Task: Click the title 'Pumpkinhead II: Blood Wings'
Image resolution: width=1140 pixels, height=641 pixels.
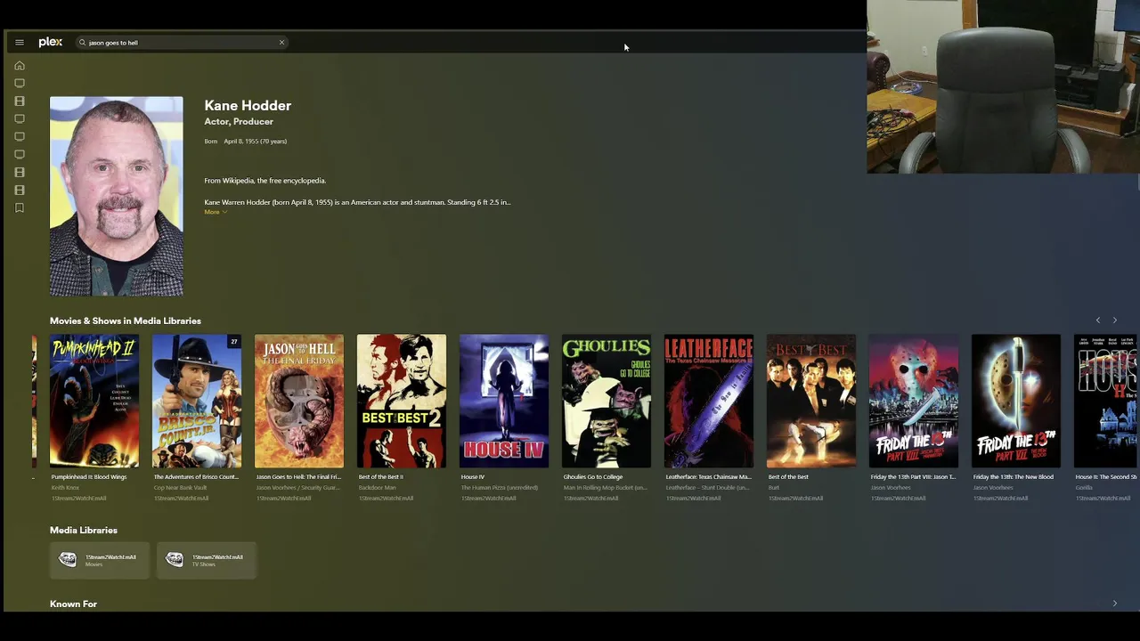Action: 89,477
